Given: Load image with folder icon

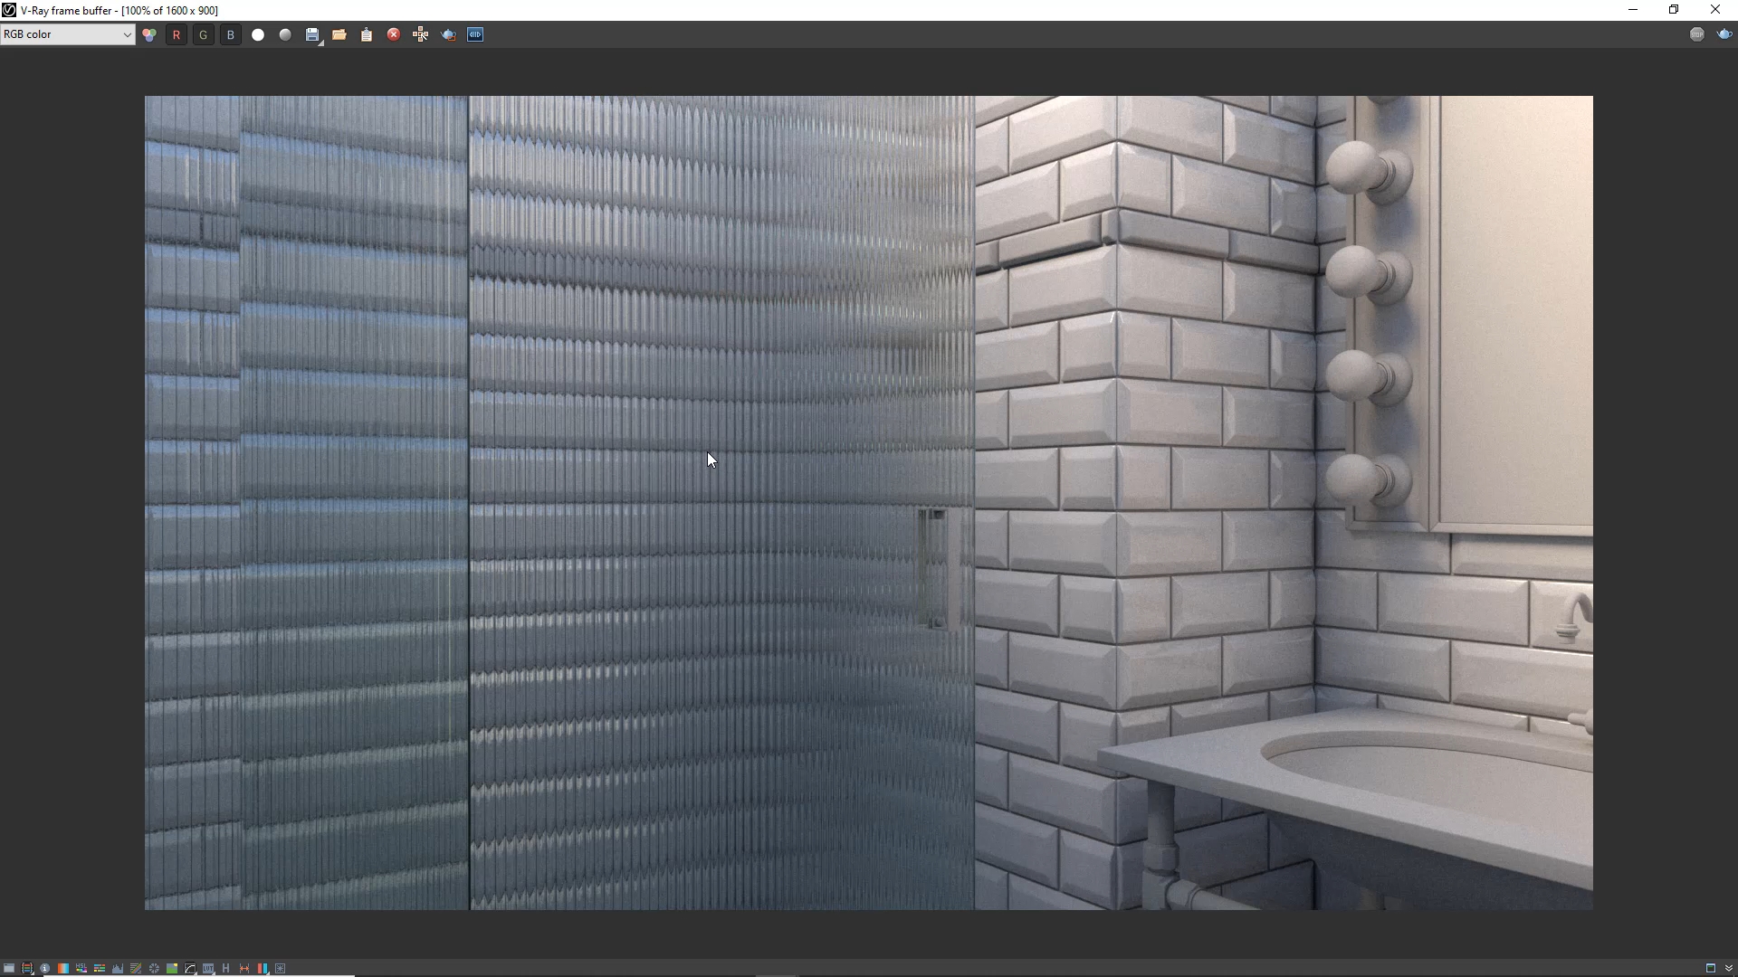Looking at the screenshot, I should coord(339,34).
